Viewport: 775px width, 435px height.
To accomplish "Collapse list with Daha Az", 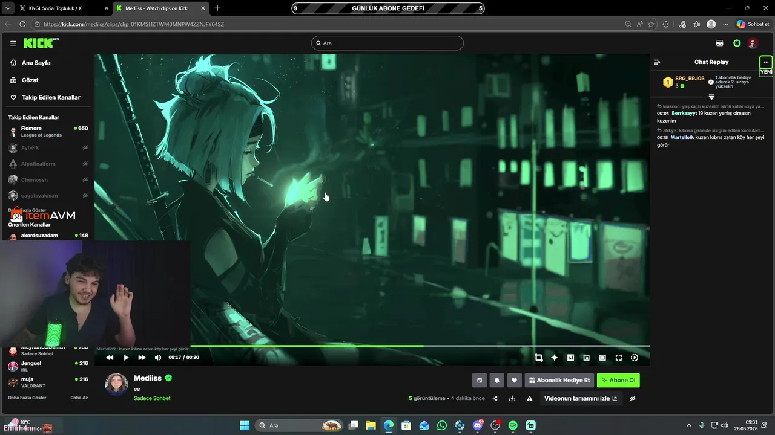I will pos(79,398).
